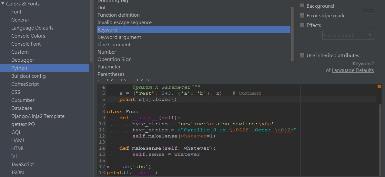
Task: Select Console Font settings
Action: [x=26, y=44]
